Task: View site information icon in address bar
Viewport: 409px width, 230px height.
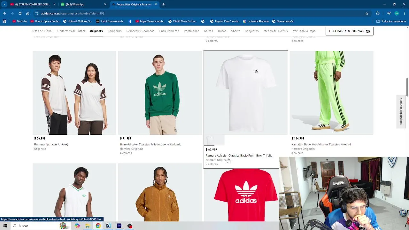Action: point(37,13)
